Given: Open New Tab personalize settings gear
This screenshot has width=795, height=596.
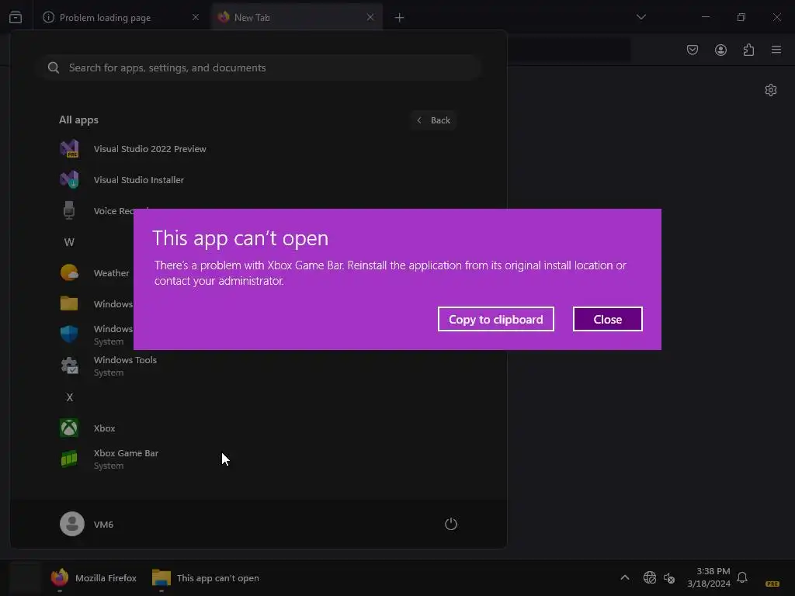Looking at the screenshot, I should 771,90.
